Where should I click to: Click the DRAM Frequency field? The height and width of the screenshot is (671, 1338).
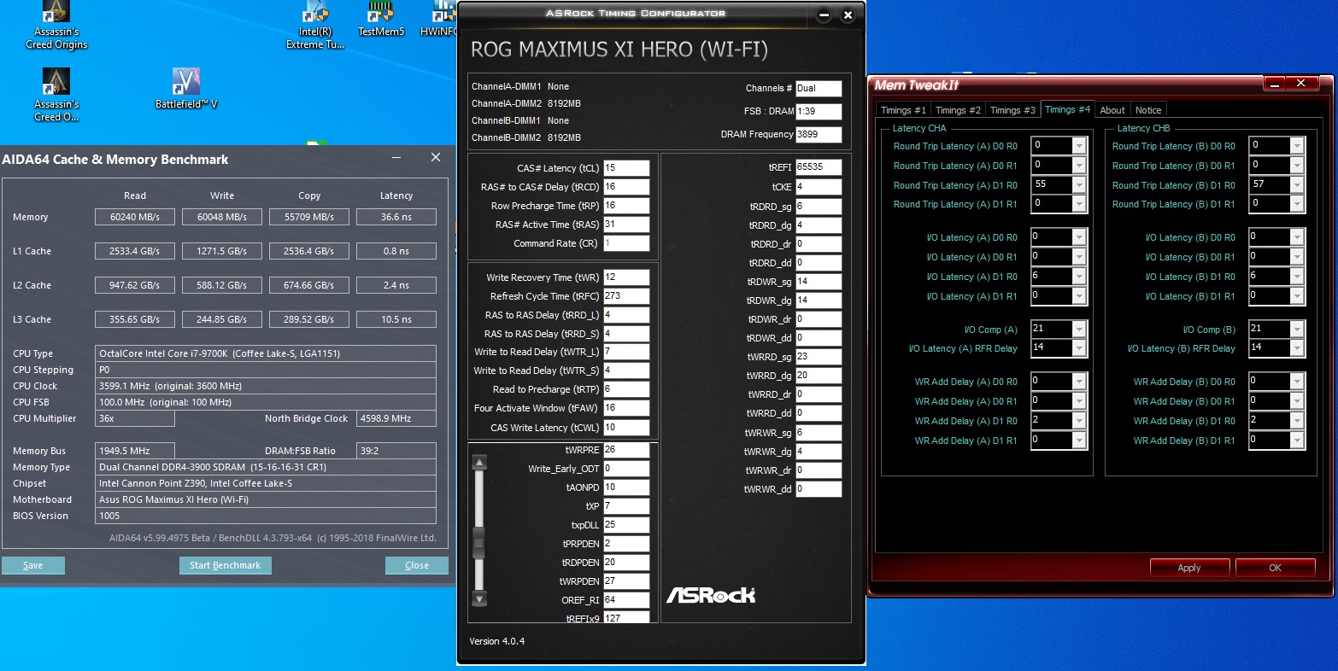(819, 135)
